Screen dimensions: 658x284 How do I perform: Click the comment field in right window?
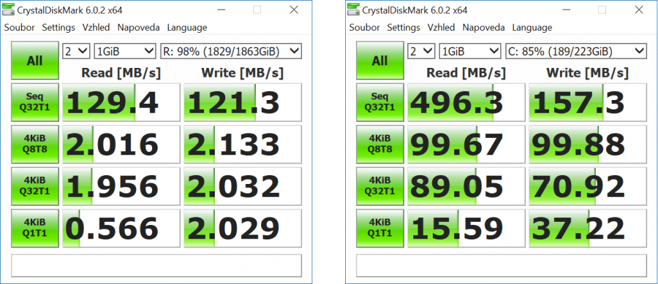click(502, 265)
